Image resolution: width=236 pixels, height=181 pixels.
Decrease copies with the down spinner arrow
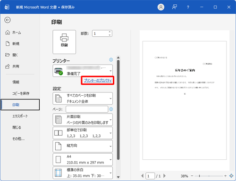110,35
